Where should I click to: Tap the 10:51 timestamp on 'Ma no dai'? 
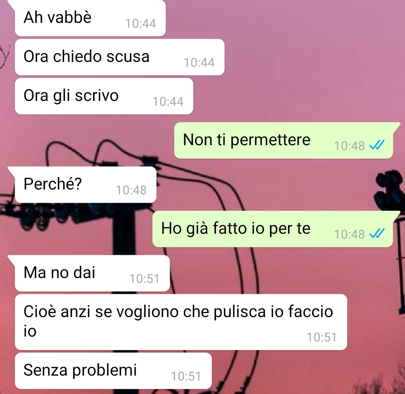[x=144, y=279]
